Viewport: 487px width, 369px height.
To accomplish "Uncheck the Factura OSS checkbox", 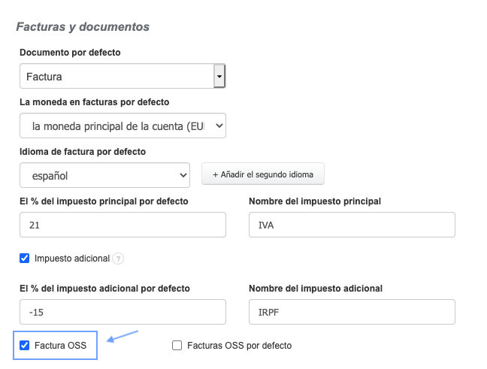I will (x=25, y=345).
